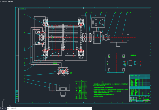
Task: Select the large motor housing rectangle
Action: (x=118, y=37)
